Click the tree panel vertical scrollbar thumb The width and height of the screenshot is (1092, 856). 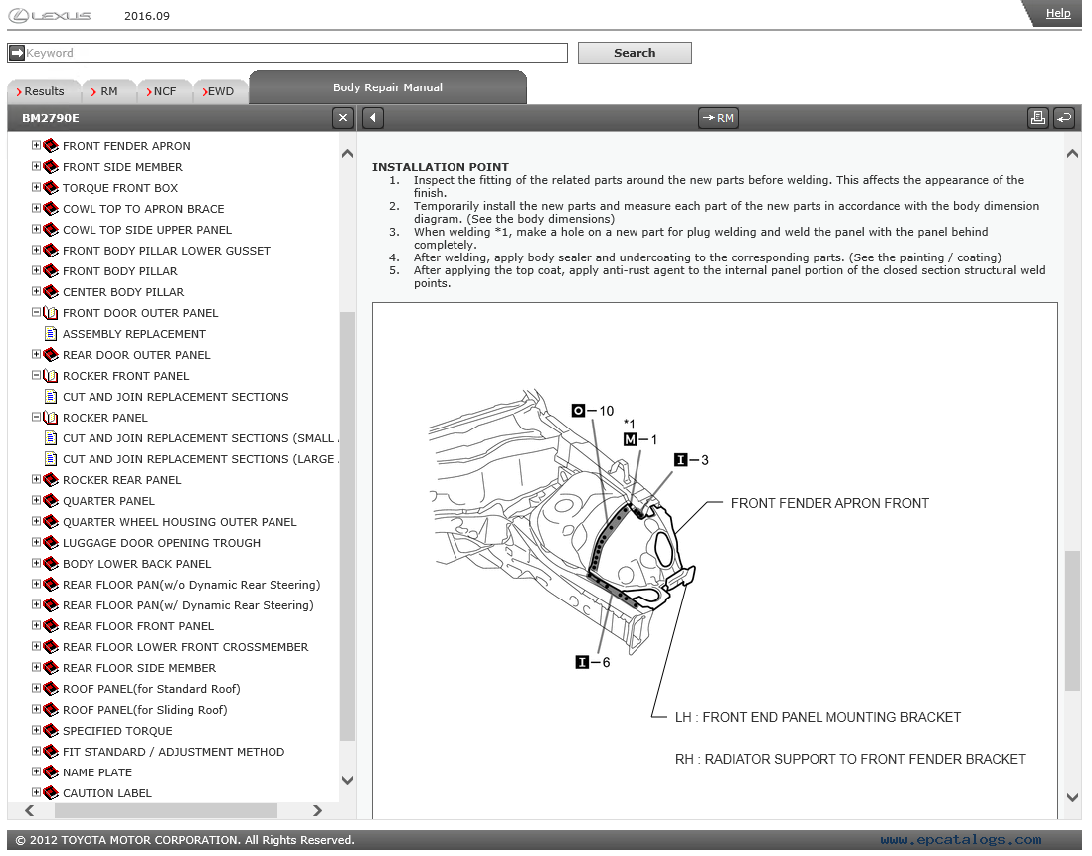pos(347,526)
